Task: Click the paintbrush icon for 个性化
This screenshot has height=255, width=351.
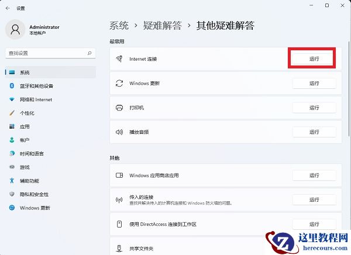Action: (x=12, y=113)
